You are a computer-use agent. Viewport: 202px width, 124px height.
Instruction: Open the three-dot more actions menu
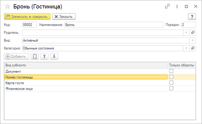click(x=177, y=6)
